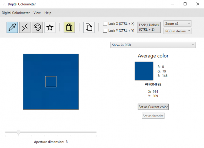Click the G: 79 value
Screen dimensions: 204x148
click(x=162, y=71)
